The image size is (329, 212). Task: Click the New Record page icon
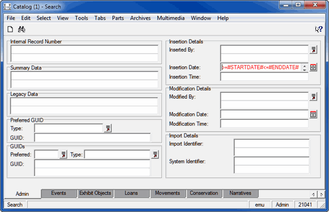[10, 29]
